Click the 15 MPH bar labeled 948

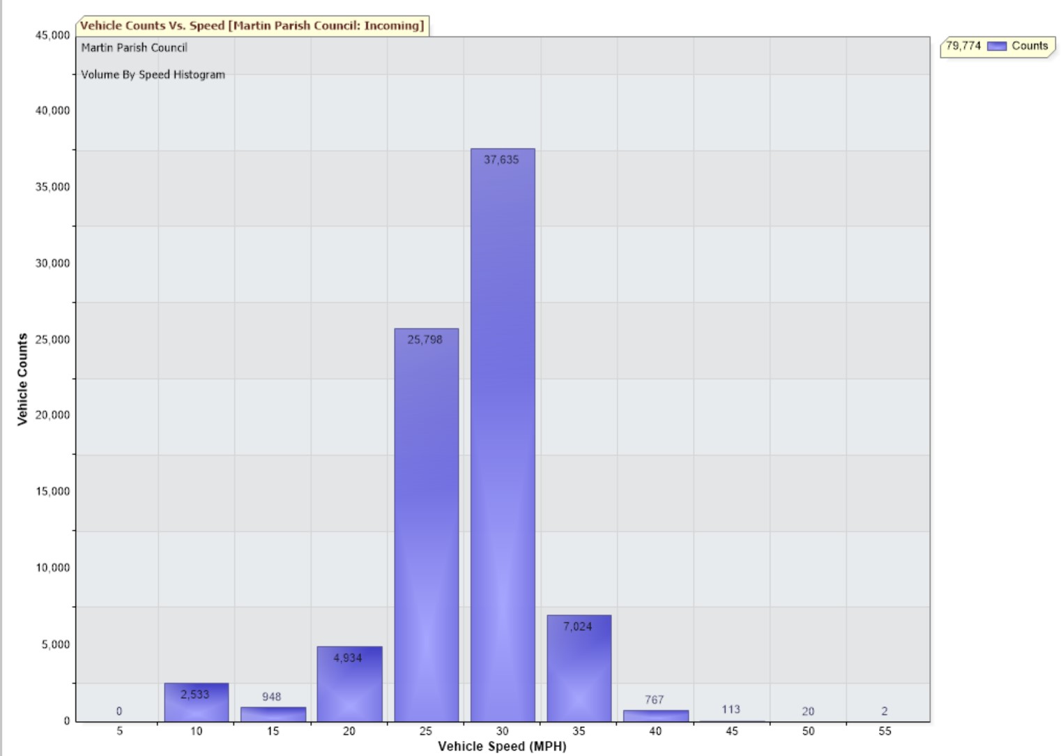pyautogui.click(x=273, y=714)
